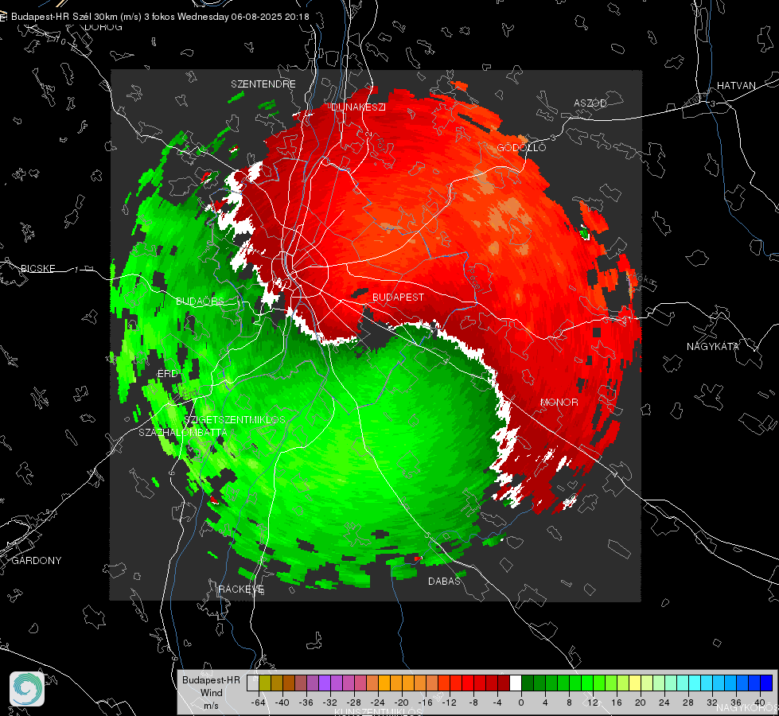Click the radar title text at top left
Viewport: 779px width, 716px height.
[160, 17]
